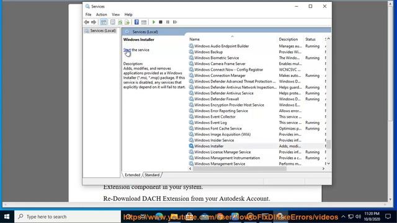Select Windows License Manager Service
Screen dimensions: 397x223
point(222,152)
